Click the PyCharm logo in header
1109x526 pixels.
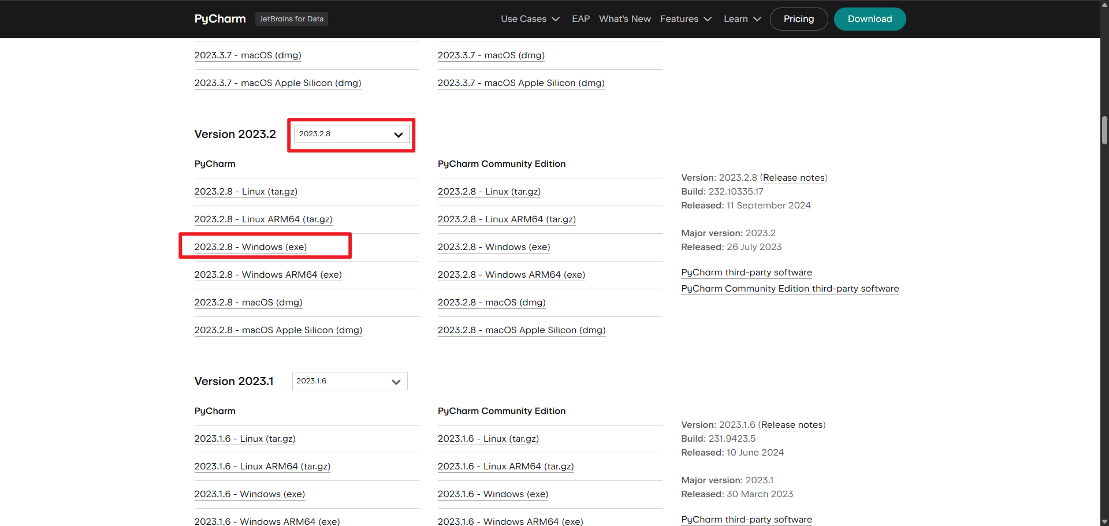pos(220,19)
